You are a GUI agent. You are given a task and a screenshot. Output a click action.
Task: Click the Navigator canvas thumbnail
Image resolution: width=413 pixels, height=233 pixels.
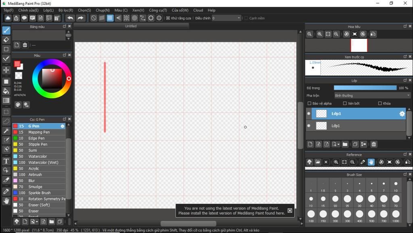click(359, 45)
